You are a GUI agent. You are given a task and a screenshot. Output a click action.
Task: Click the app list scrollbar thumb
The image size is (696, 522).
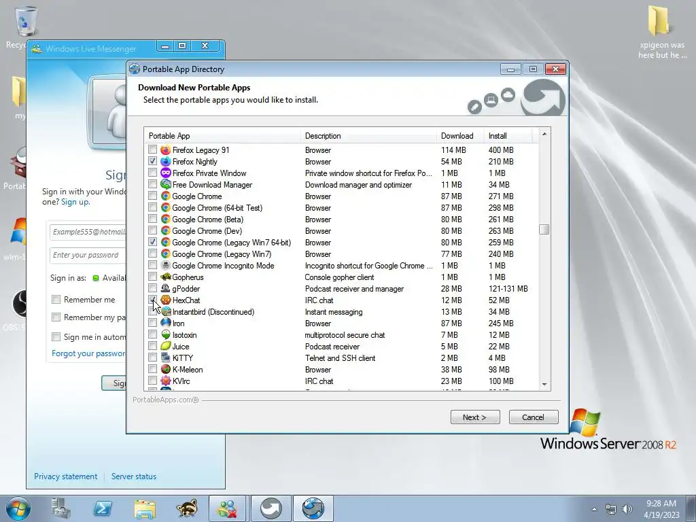[544, 230]
